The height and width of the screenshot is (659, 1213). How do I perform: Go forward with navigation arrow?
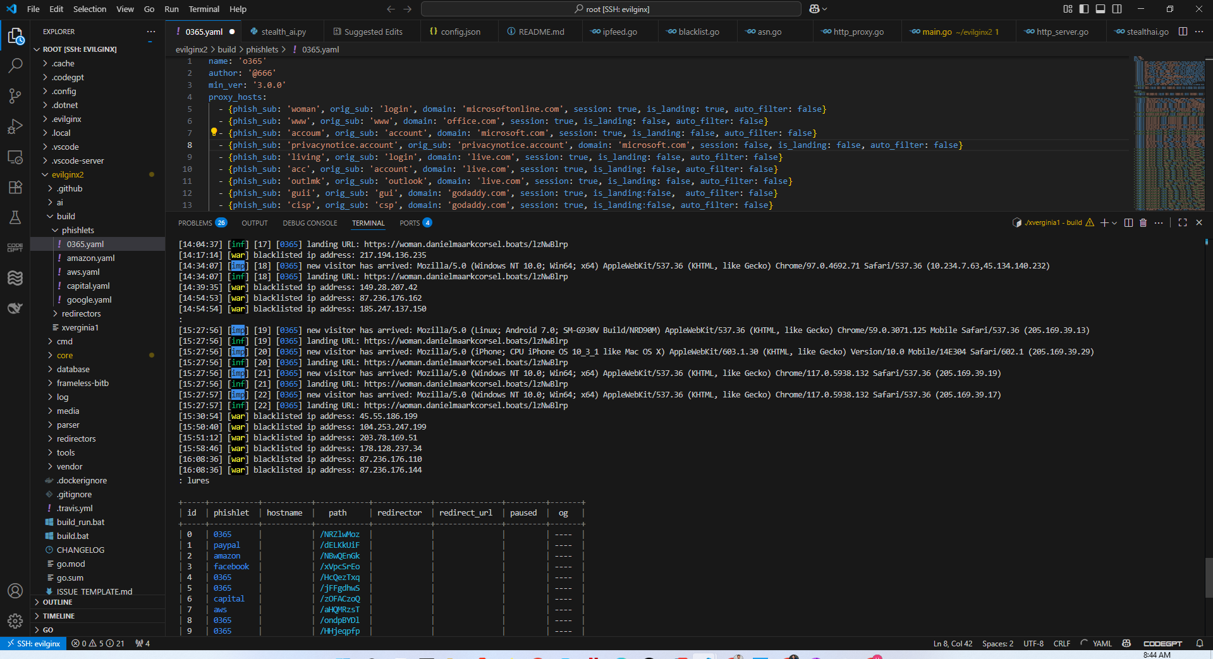pos(408,9)
